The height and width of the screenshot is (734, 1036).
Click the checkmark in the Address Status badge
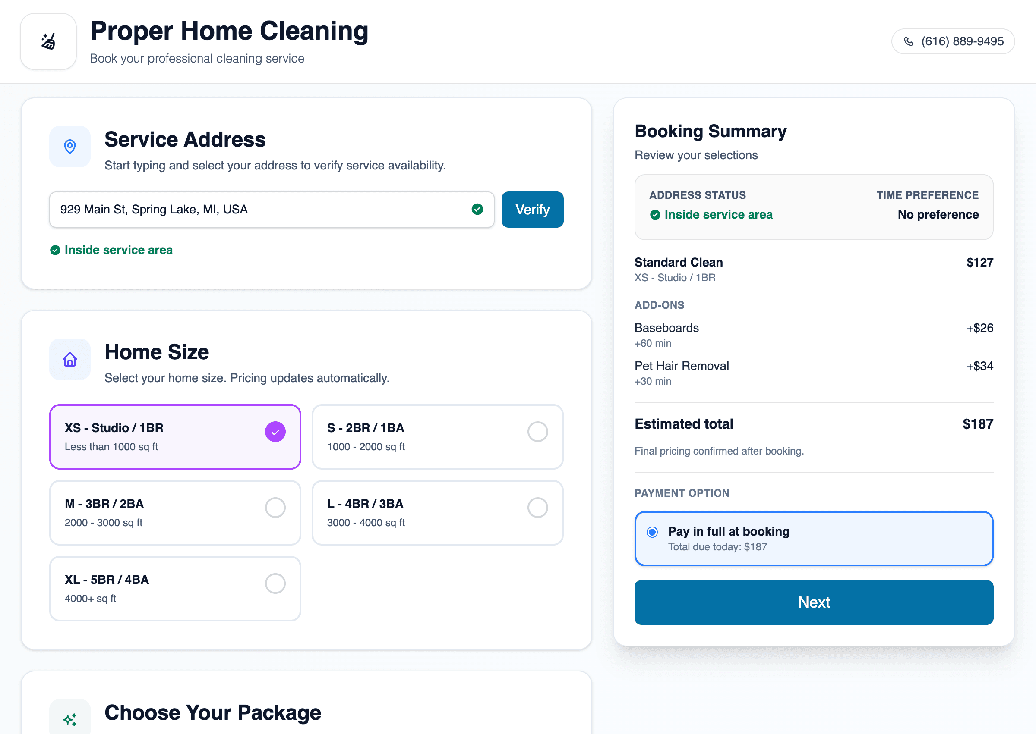click(656, 215)
